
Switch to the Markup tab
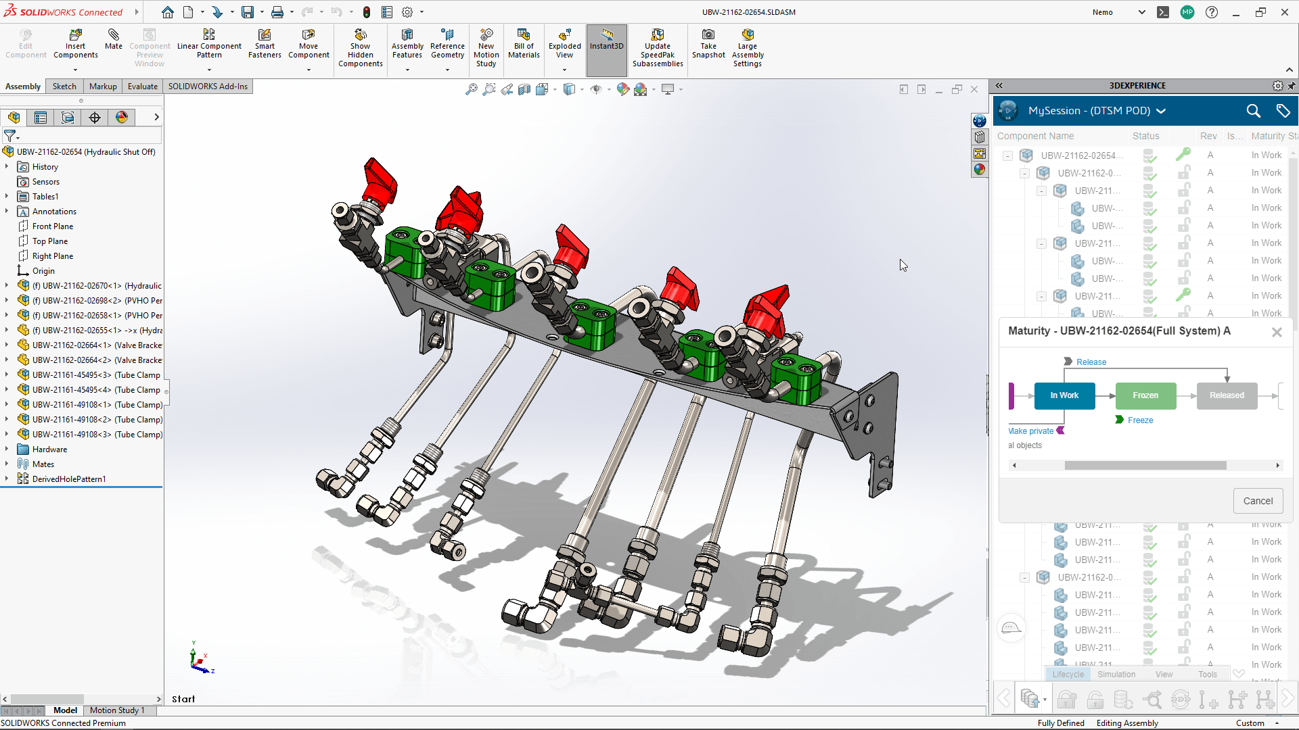click(x=103, y=87)
